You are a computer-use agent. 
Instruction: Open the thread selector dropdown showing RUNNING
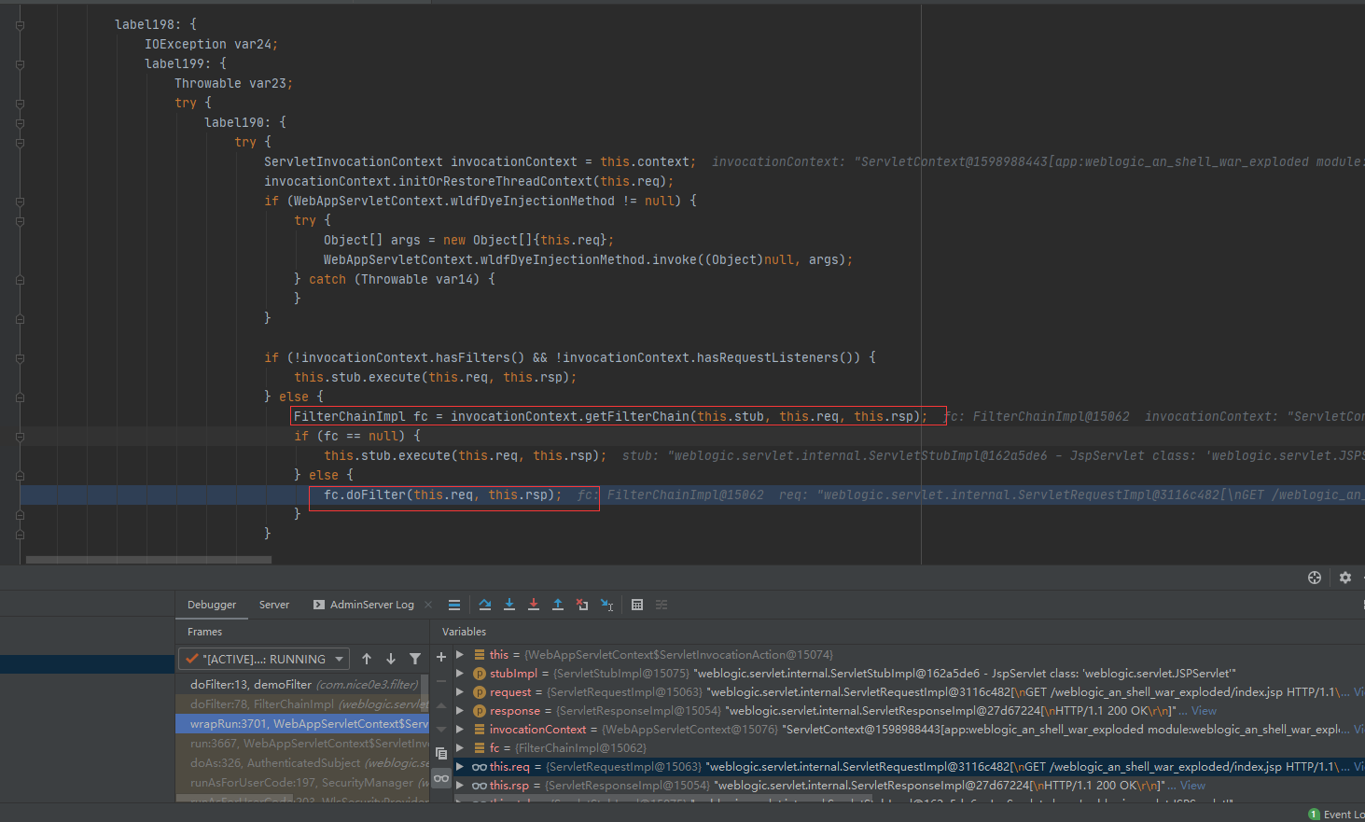pyautogui.click(x=264, y=659)
